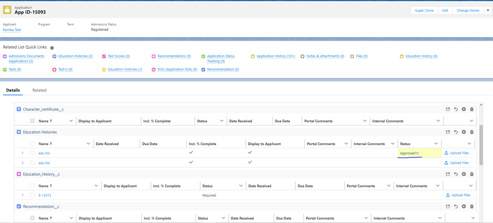Screen dimensions: 493x223
Task: Click the Approved11 status cell
Action: coord(419,153)
